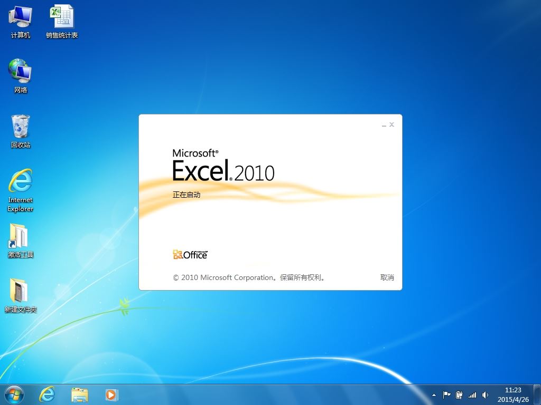Image resolution: width=541 pixels, height=405 pixels.
Task: Click the Show desktop strip
Action: pos(537,394)
